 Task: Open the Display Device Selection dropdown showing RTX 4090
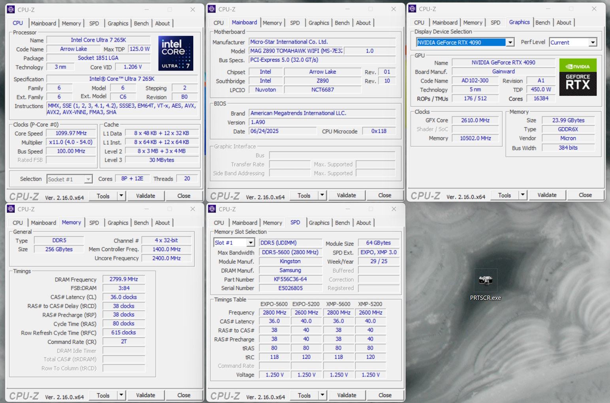(x=510, y=42)
